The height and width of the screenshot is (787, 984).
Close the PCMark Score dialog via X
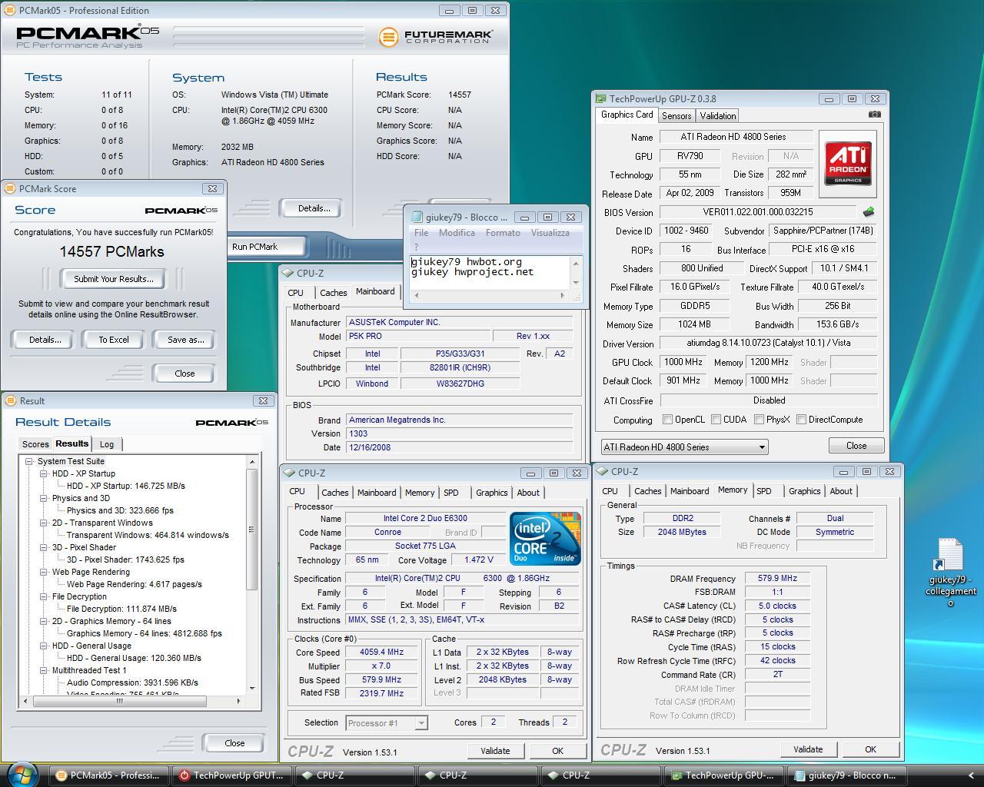[212, 188]
